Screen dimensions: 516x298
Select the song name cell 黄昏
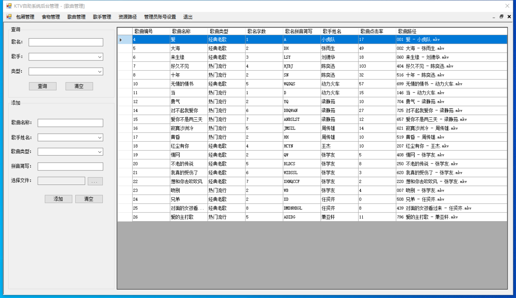[189, 137]
